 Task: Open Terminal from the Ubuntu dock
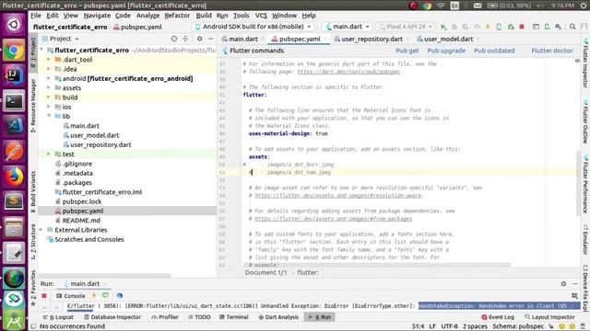click(x=14, y=101)
